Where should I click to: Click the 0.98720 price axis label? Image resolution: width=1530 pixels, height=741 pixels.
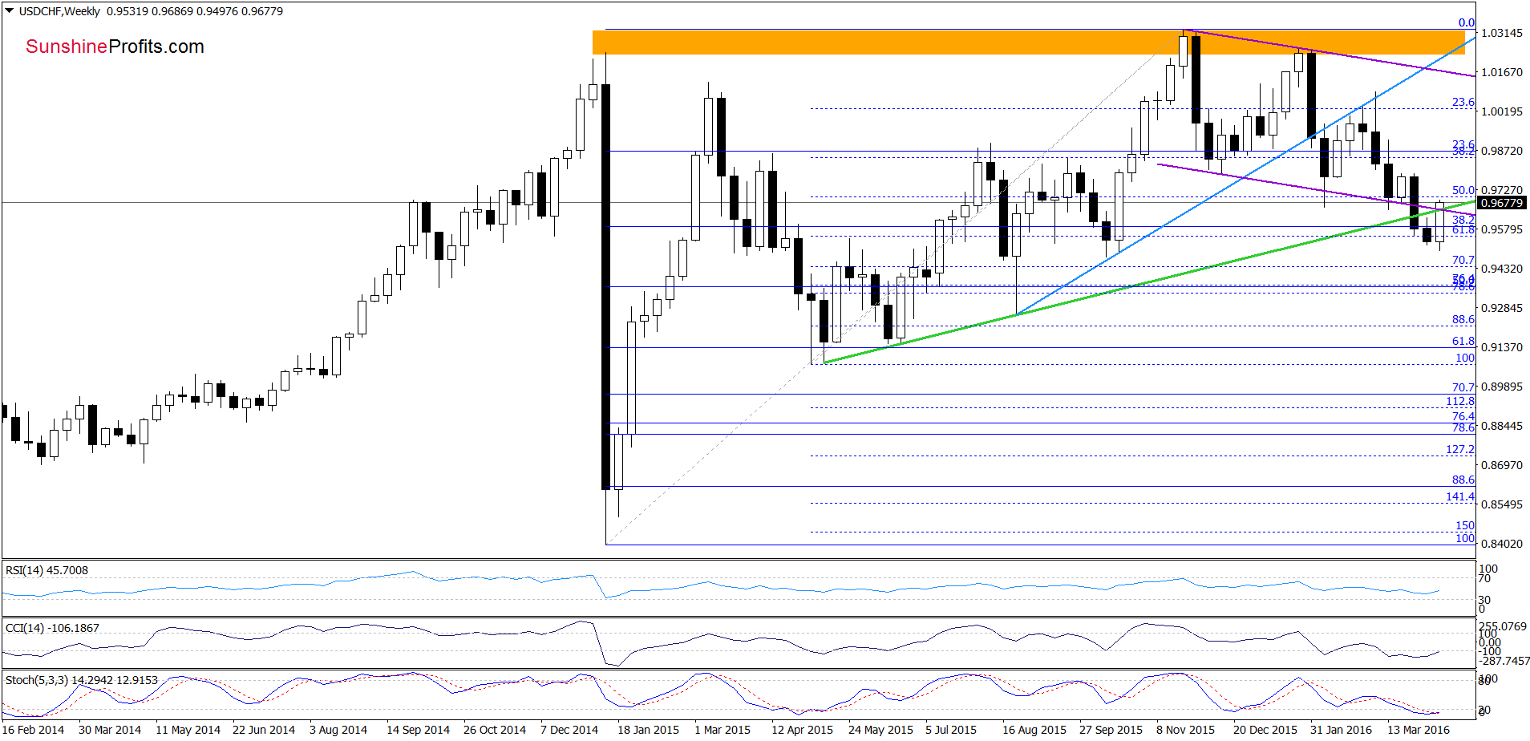(x=1501, y=151)
